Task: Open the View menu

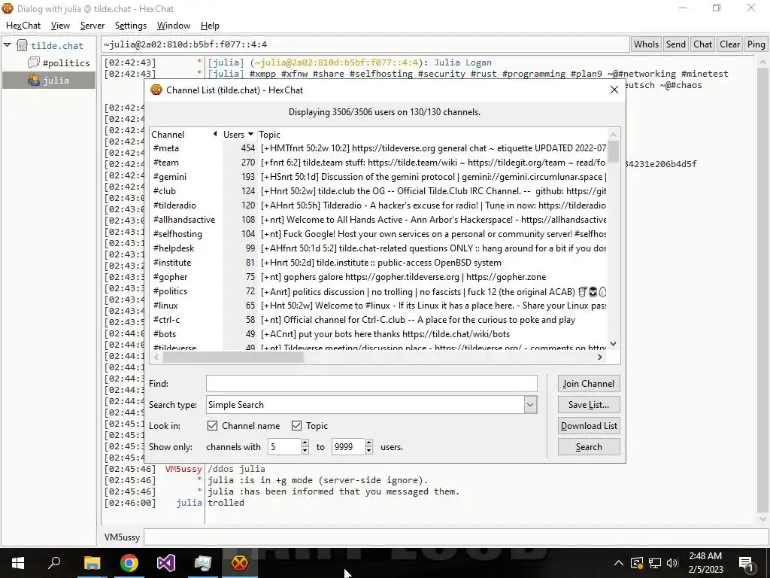Action: [60, 26]
